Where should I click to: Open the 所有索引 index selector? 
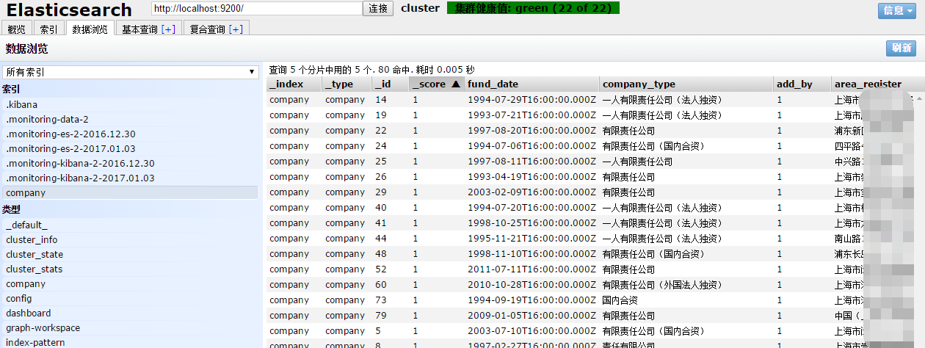[x=130, y=72]
